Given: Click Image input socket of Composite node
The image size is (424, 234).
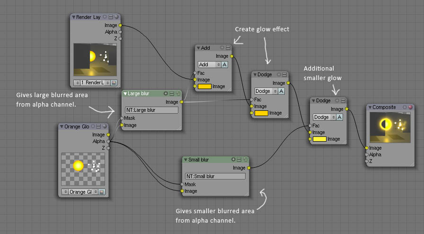Looking at the screenshot, I should pos(367,148).
